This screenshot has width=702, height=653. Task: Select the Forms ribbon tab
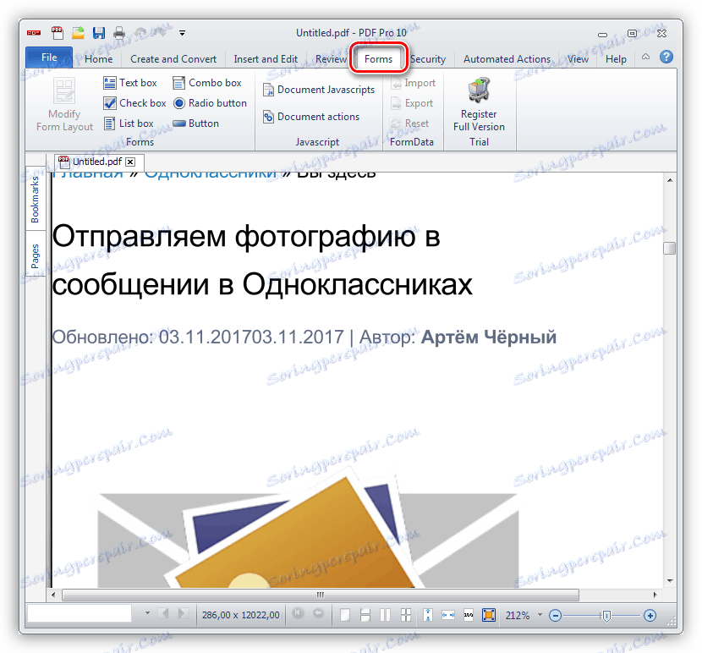(x=378, y=59)
